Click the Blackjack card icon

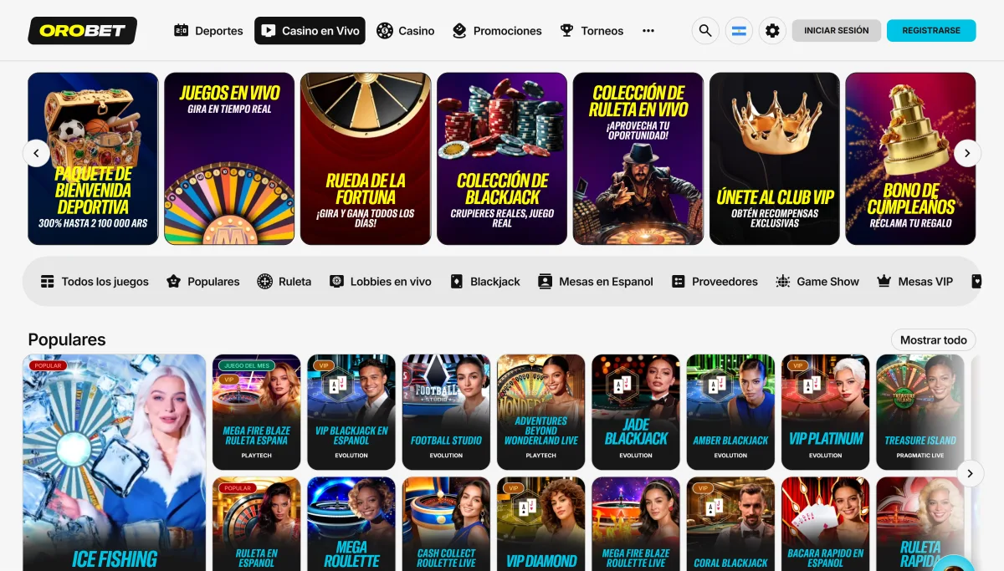pos(456,282)
